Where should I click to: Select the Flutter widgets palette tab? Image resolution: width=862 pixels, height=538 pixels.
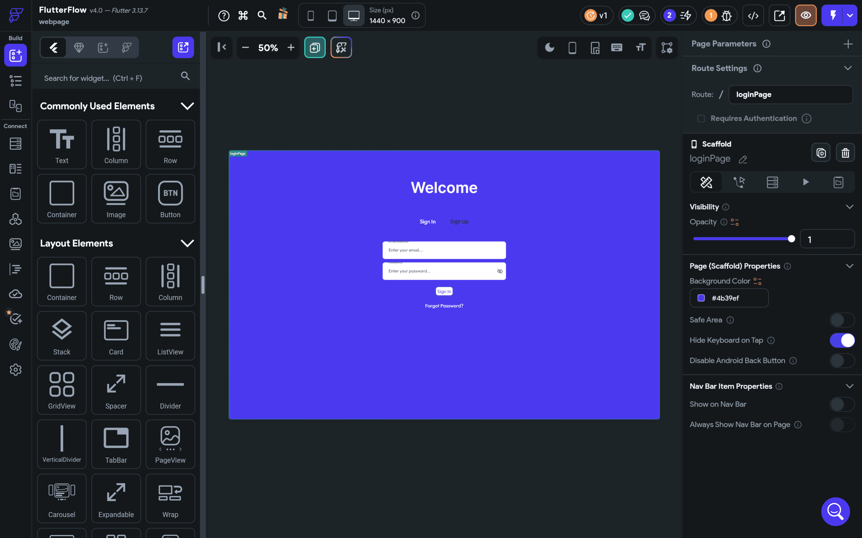click(54, 47)
